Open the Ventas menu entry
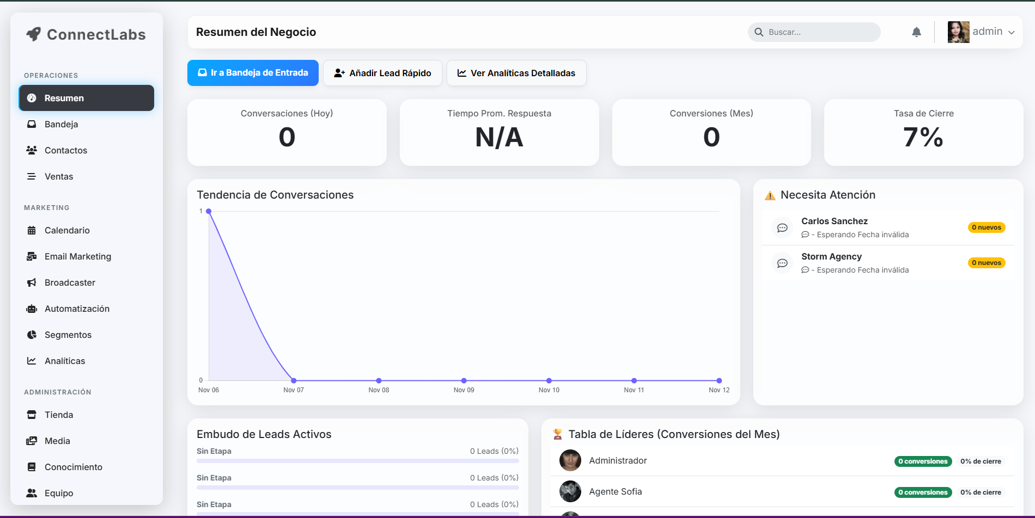 click(59, 176)
